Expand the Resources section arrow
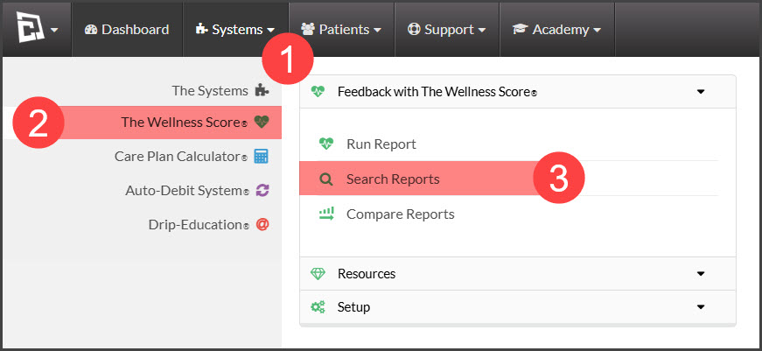 pos(701,274)
